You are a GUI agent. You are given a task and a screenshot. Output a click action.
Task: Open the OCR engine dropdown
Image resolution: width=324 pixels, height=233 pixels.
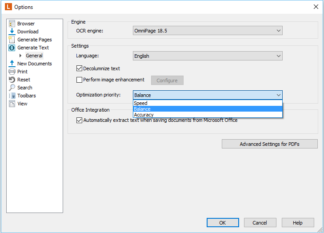coord(208,31)
